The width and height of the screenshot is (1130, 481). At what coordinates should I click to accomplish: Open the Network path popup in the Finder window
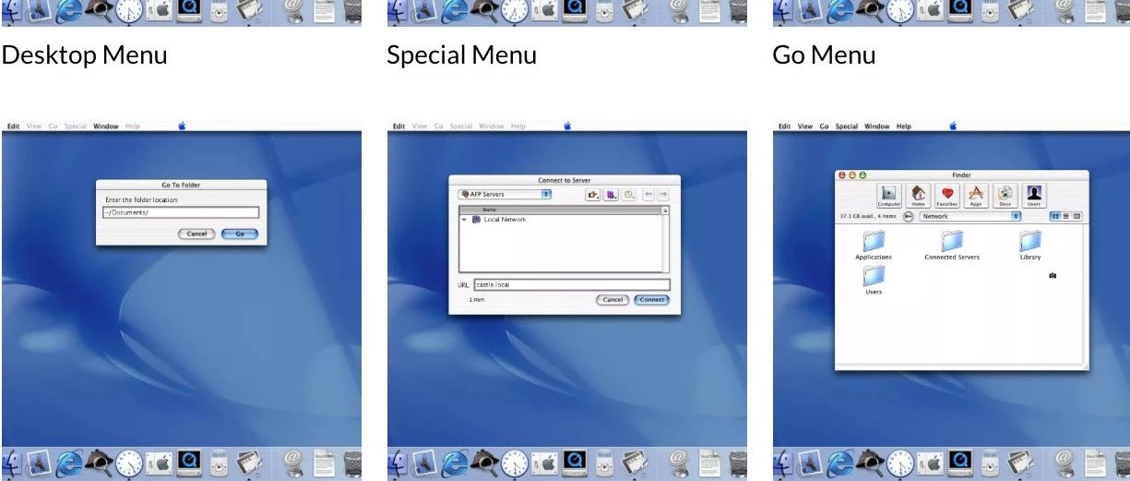click(x=970, y=216)
